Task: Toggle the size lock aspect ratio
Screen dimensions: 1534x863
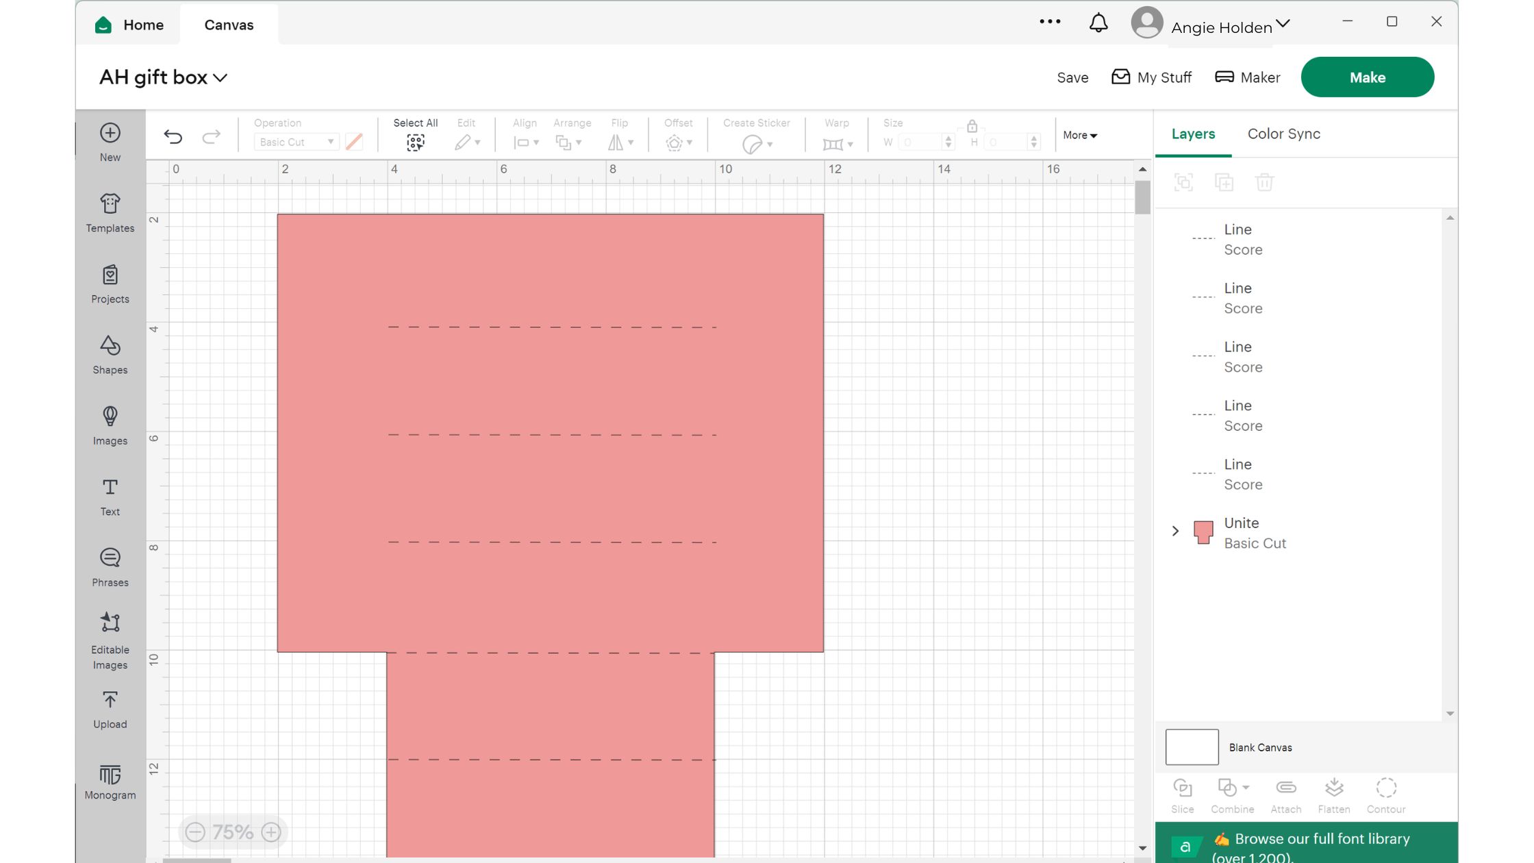Action: click(x=972, y=127)
